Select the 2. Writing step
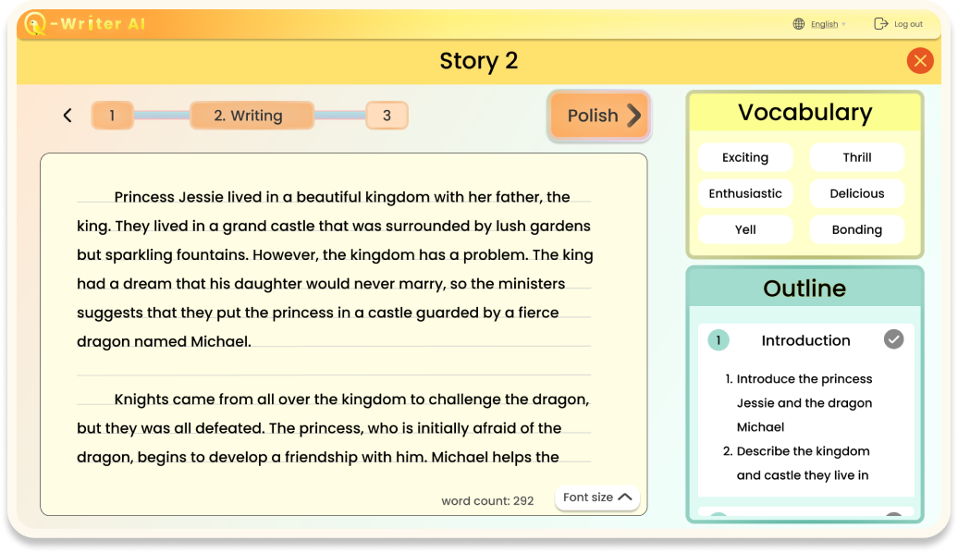Screen dimensions: 958x553 (x=252, y=116)
